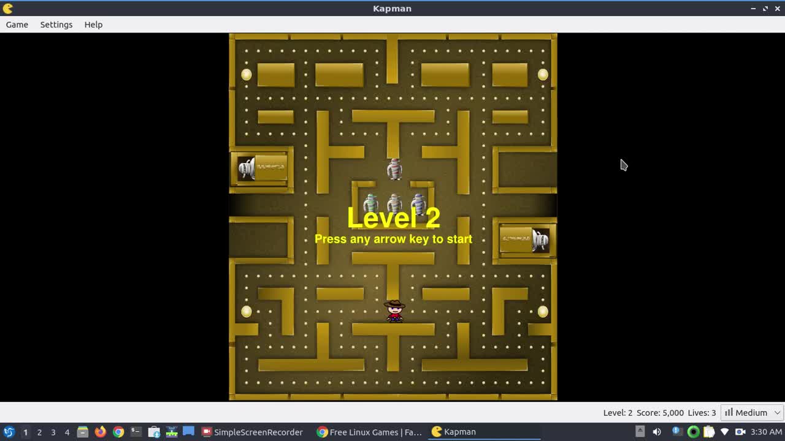Click the Kapman window title icon
Image resolution: width=785 pixels, height=441 pixels.
click(8, 9)
